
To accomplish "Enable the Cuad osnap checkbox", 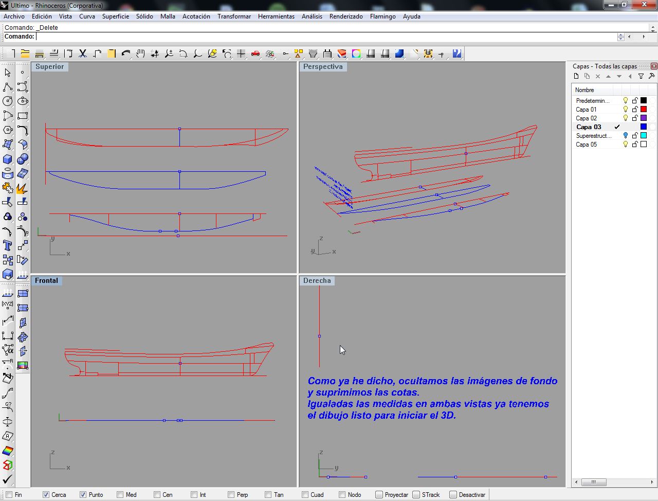I will tap(305, 495).
